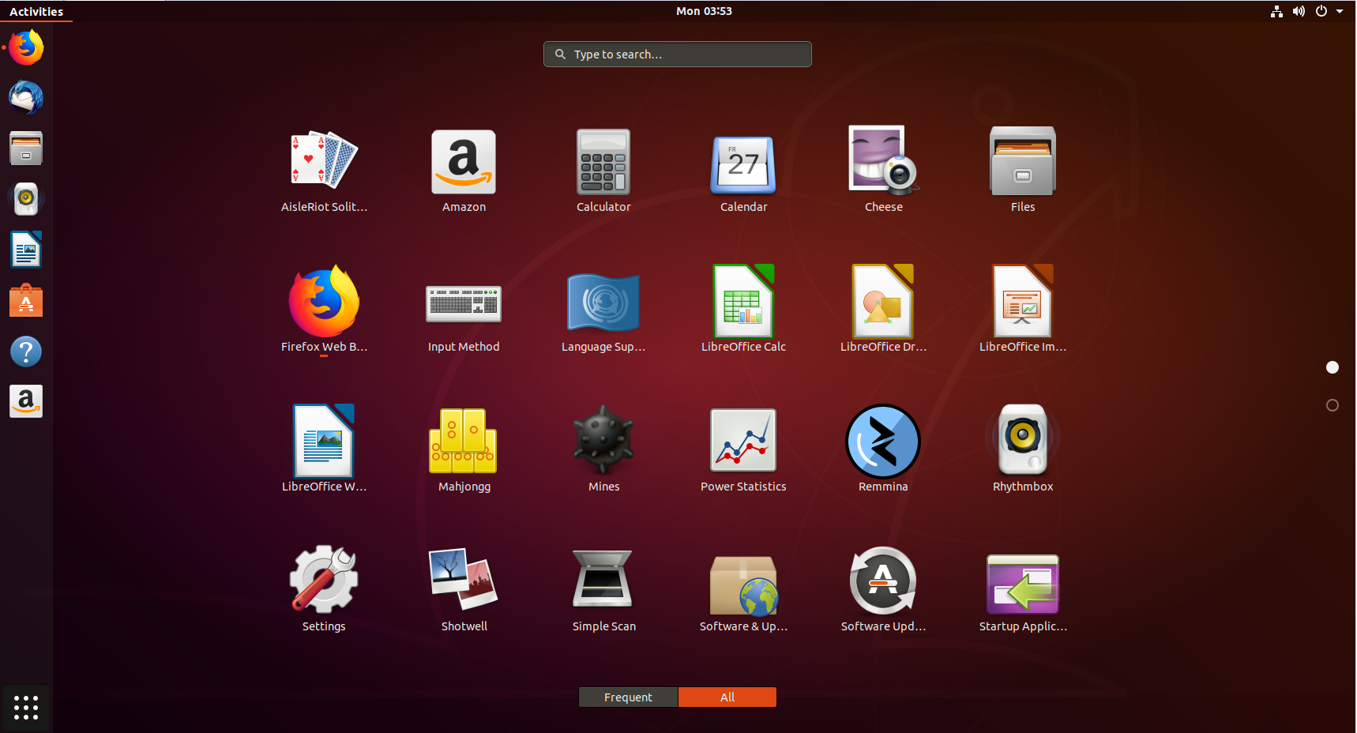
Task: Open the Mines game
Action: [x=603, y=441]
